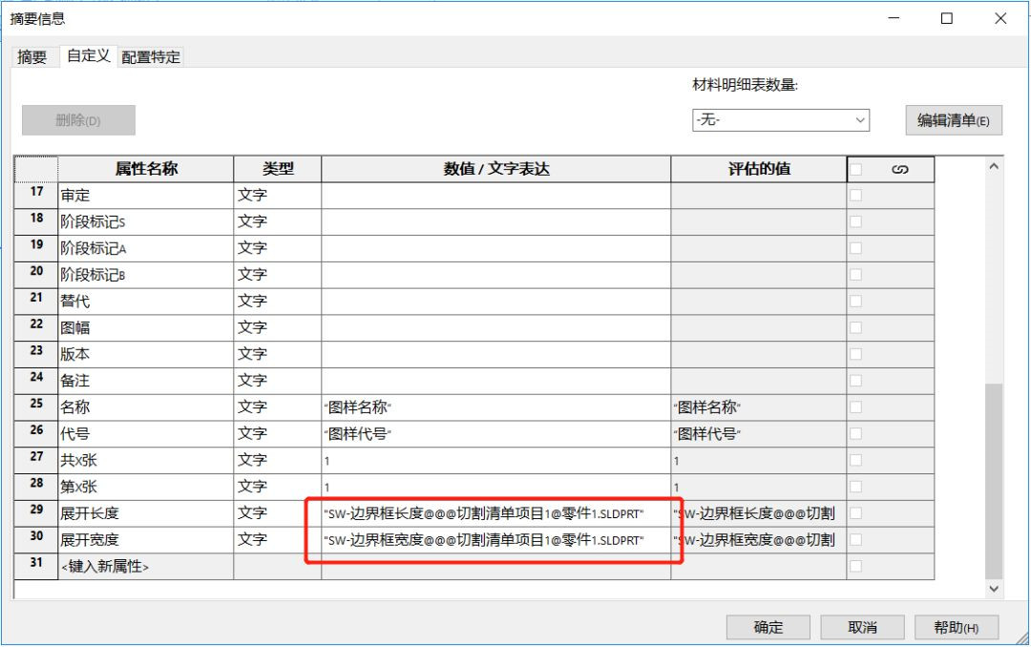Screen dimensions: 1031x647
Task: Open the 材料明细表数量 dropdown
Action: 780,120
